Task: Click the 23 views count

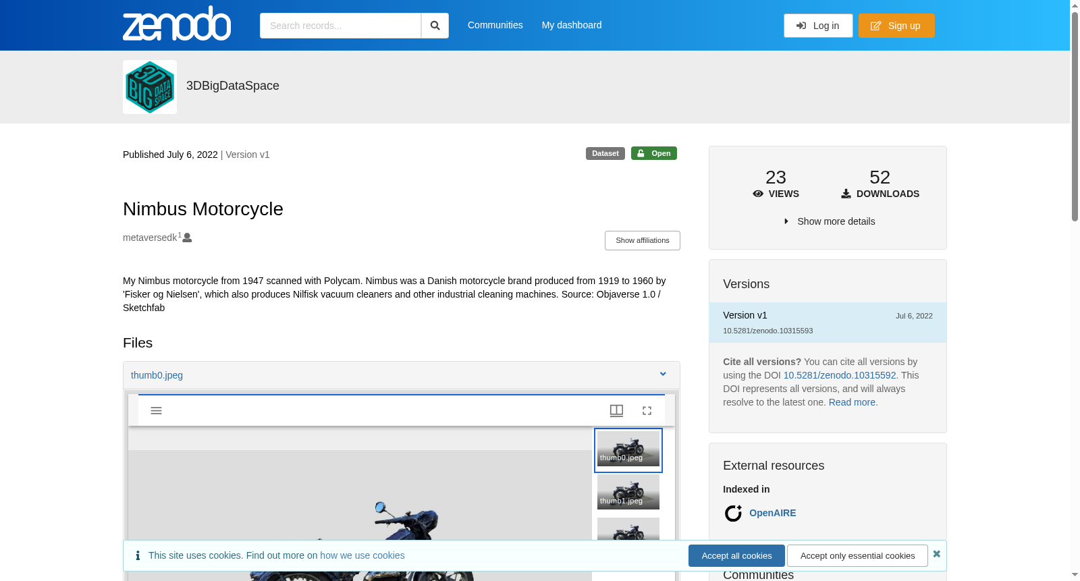Action: coord(776,177)
